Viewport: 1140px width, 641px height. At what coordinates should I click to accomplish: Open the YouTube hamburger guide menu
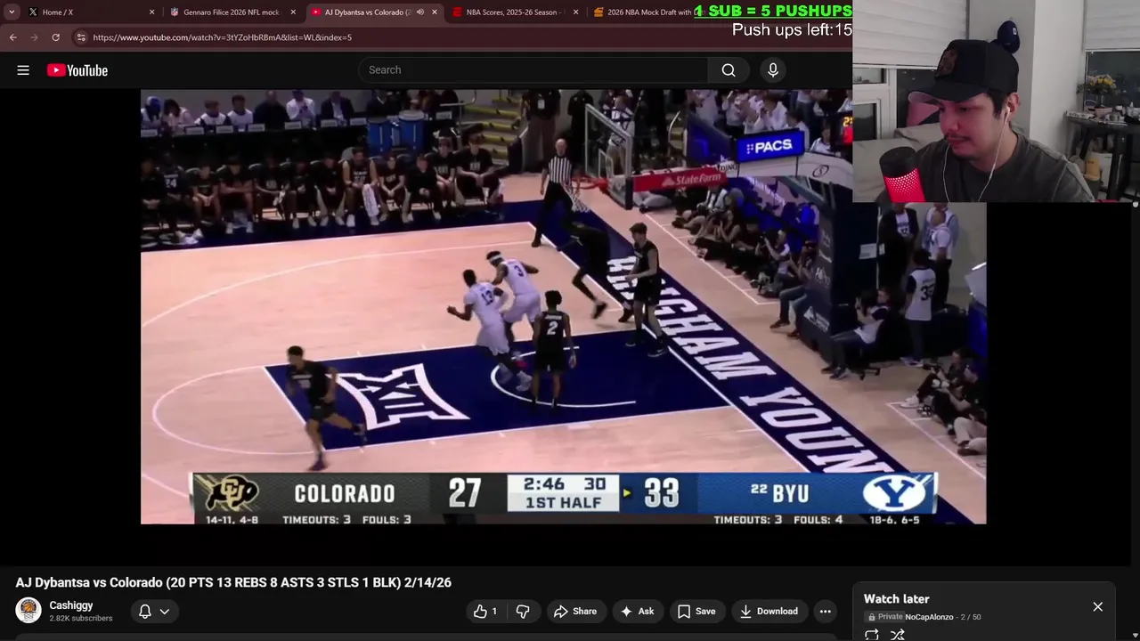click(23, 70)
